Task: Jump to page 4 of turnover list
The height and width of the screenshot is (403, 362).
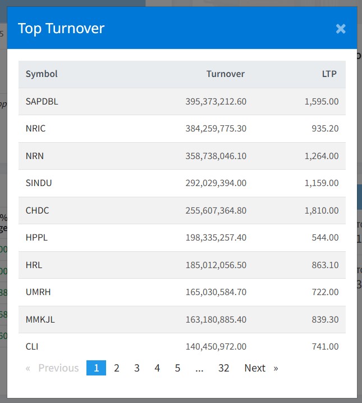Action: coord(157,368)
